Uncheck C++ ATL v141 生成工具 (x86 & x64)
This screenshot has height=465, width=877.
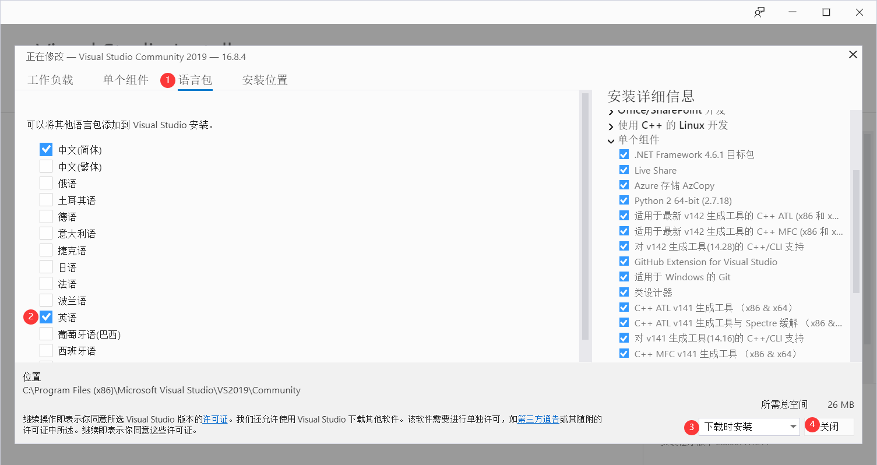624,308
